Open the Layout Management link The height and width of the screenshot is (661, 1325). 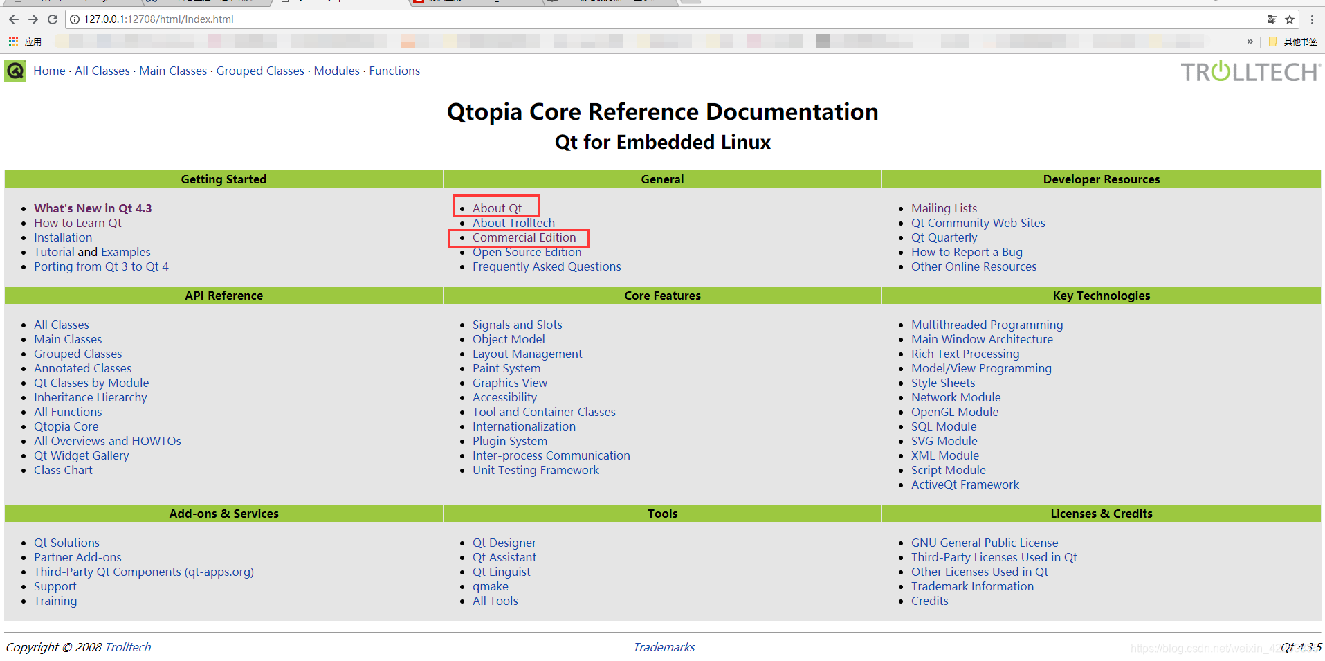point(527,354)
